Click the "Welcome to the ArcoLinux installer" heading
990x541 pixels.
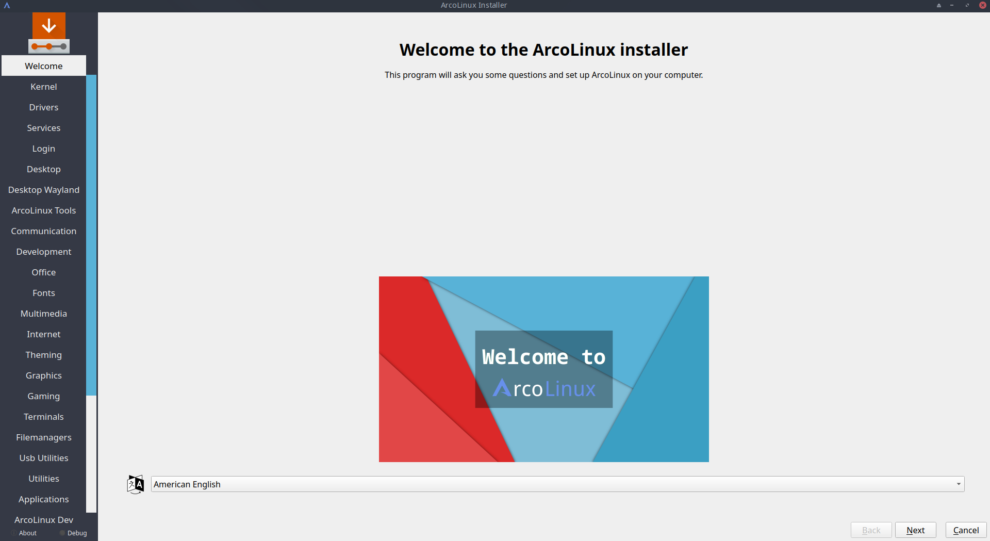(543, 50)
